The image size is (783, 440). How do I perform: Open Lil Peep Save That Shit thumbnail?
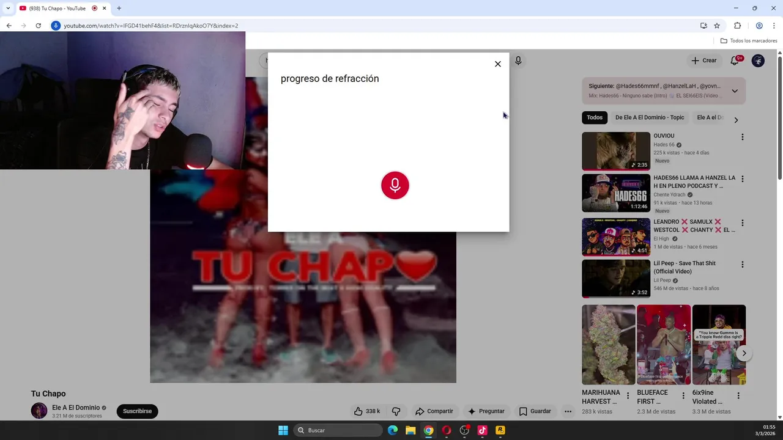(616, 279)
